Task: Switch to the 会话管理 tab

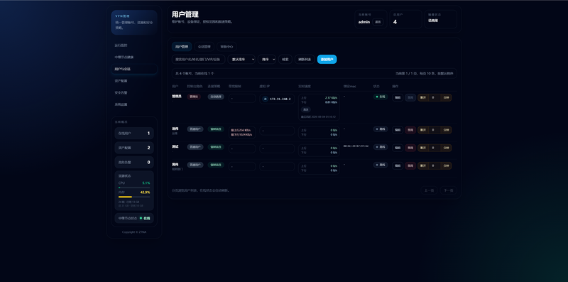Action: click(x=204, y=47)
